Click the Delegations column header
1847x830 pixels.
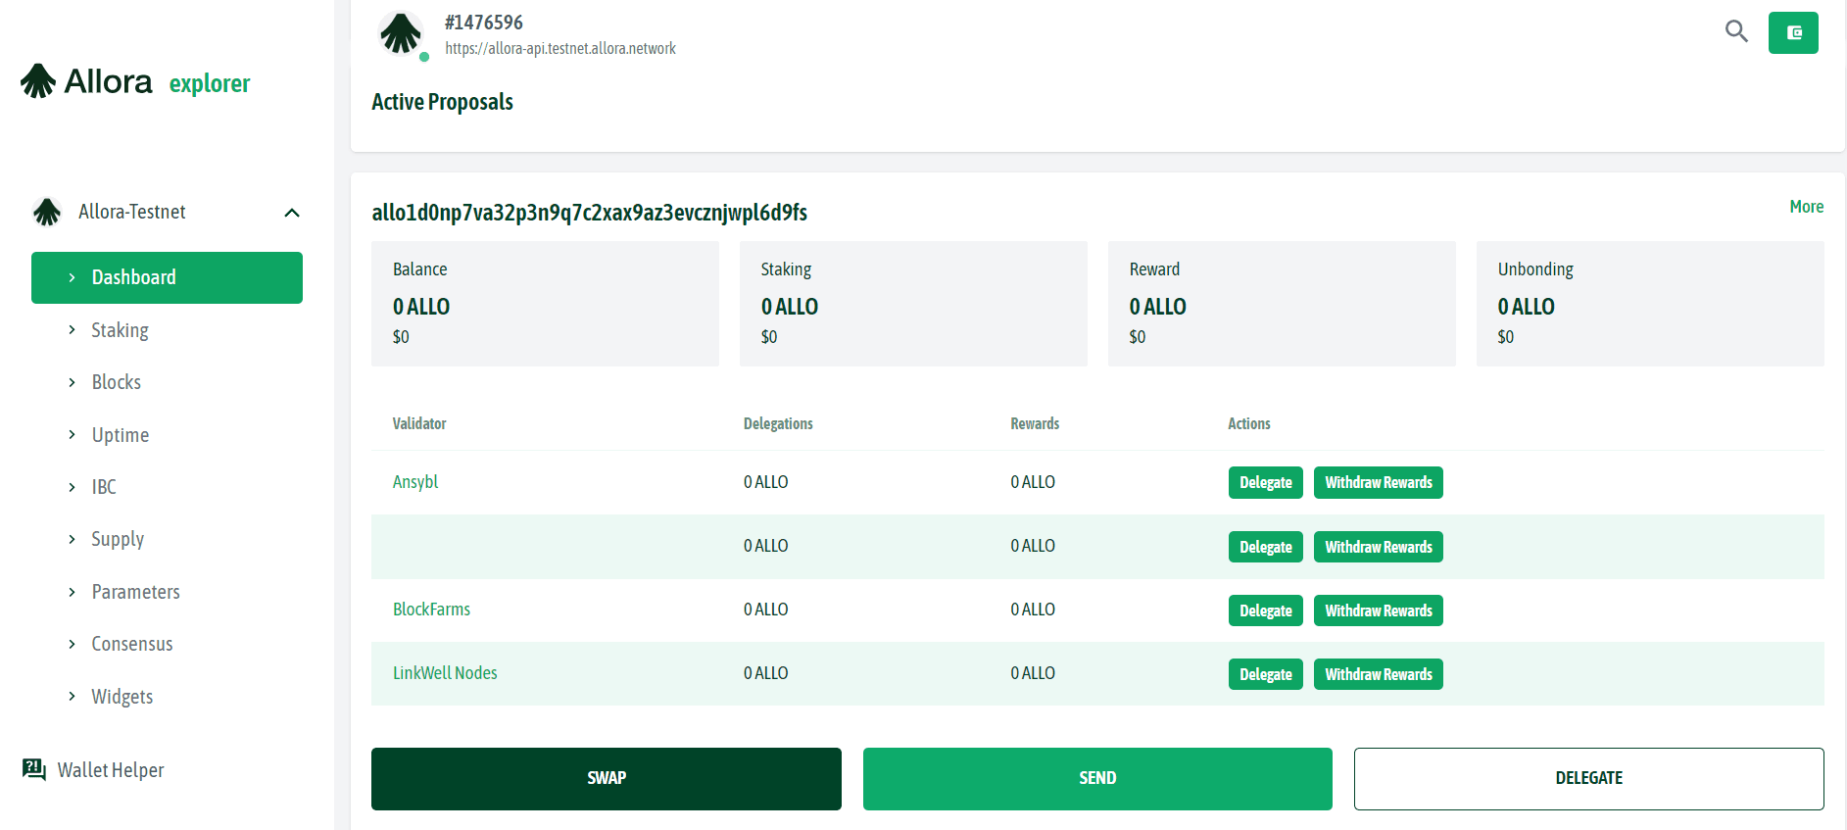(778, 423)
